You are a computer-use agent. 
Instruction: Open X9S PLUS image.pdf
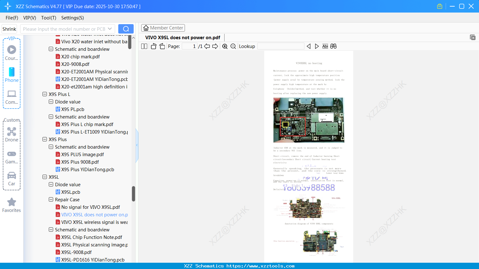click(83, 155)
